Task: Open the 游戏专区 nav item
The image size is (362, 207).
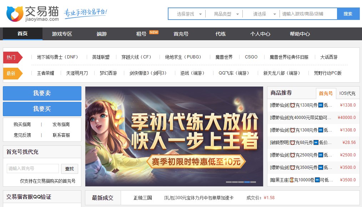Action: click(62, 34)
